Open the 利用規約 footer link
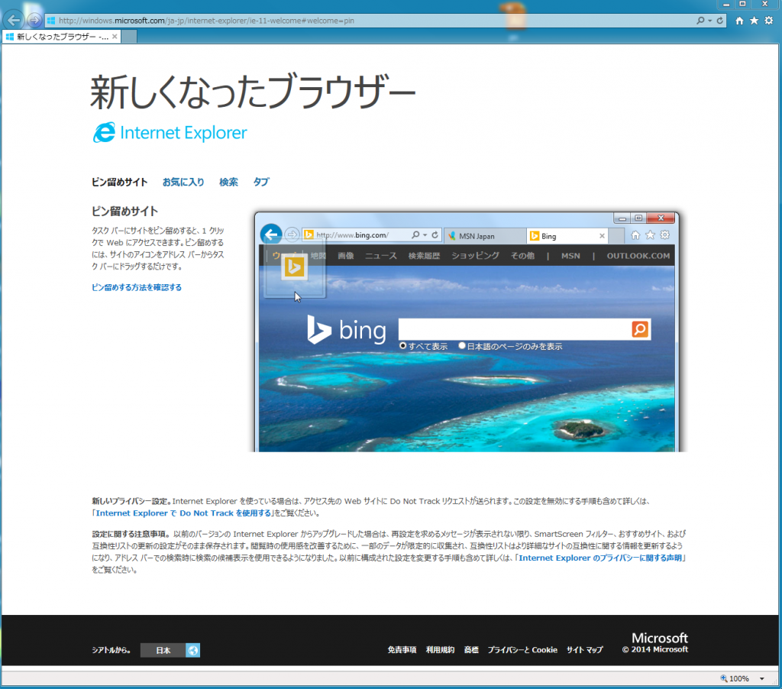Screen dimensions: 782x689 click(440, 649)
